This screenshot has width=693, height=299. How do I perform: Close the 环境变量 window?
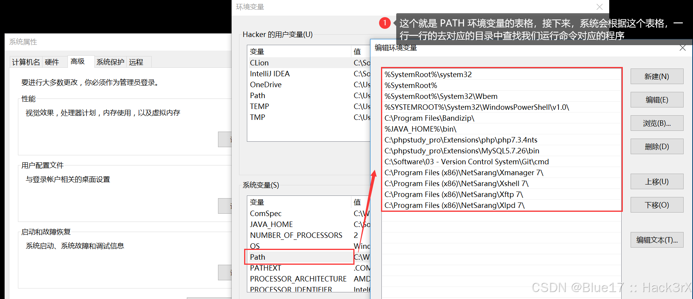(599, 7)
